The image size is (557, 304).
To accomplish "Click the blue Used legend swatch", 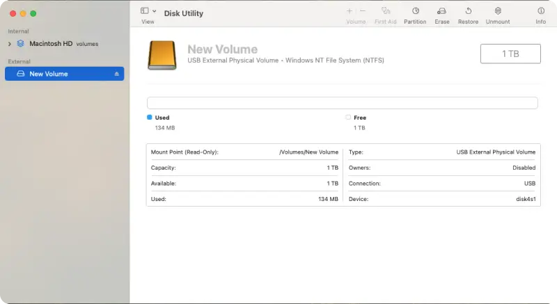I will pyautogui.click(x=150, y=117).
